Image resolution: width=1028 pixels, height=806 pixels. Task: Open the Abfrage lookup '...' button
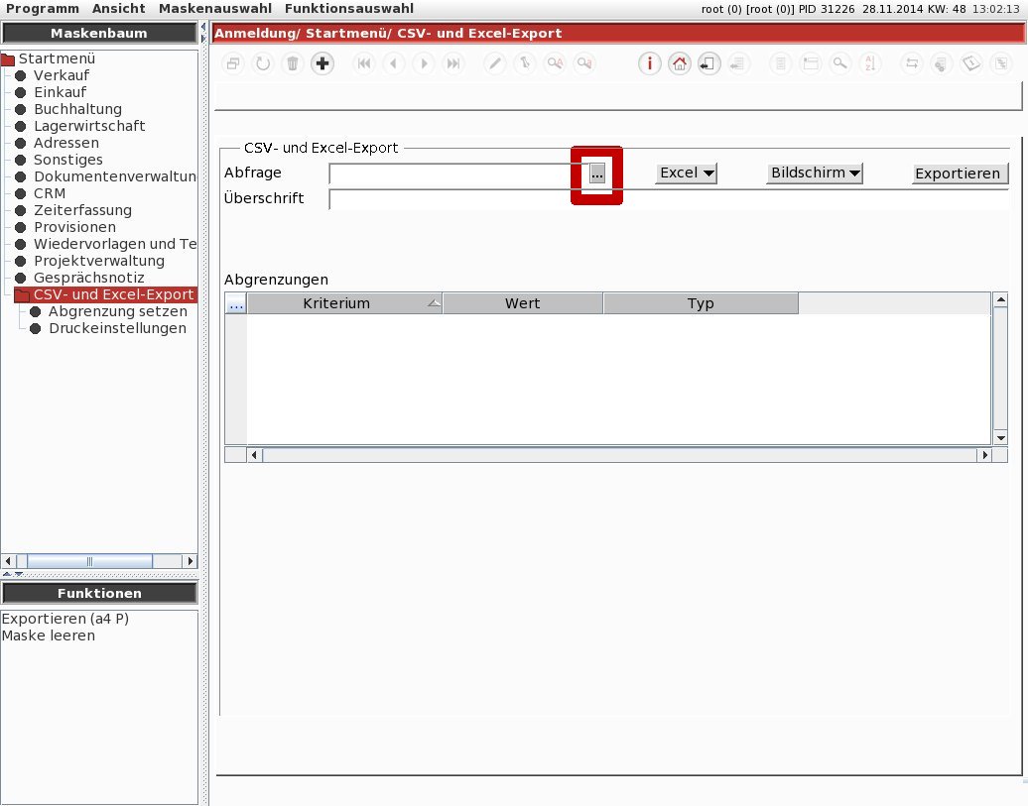pos(596,173)
